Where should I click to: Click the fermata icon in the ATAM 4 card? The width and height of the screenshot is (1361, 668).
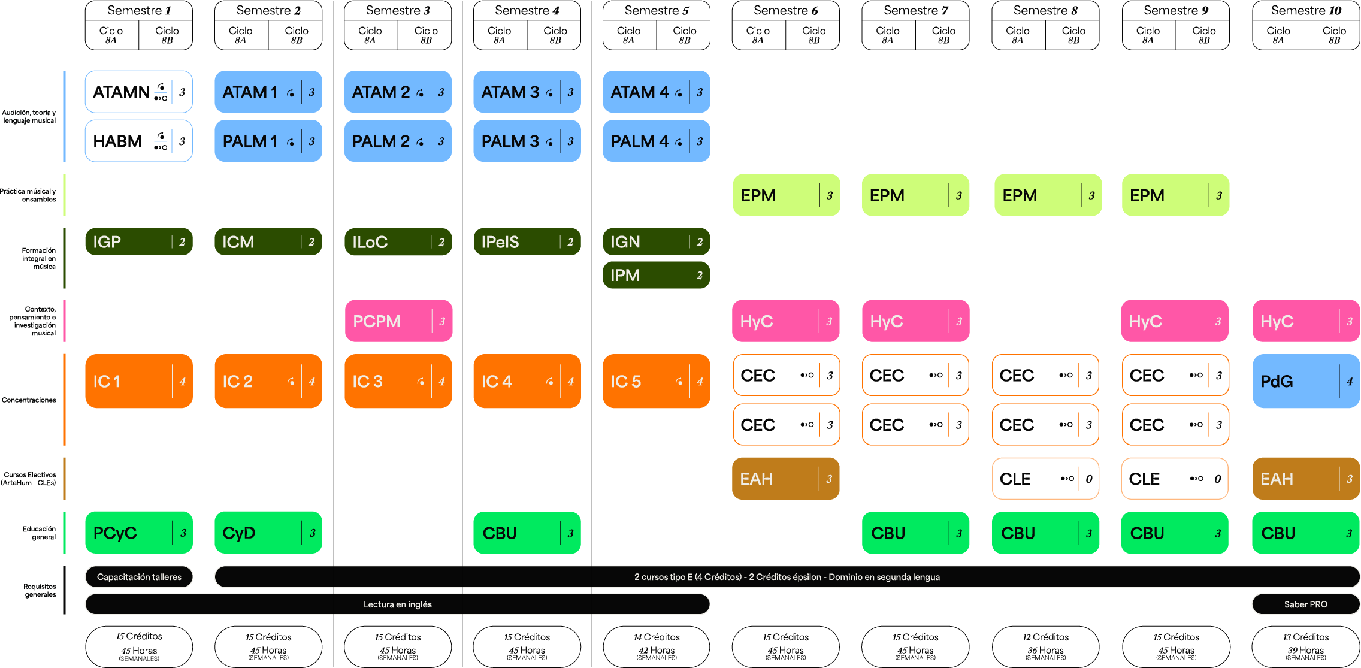coord(679,93)
